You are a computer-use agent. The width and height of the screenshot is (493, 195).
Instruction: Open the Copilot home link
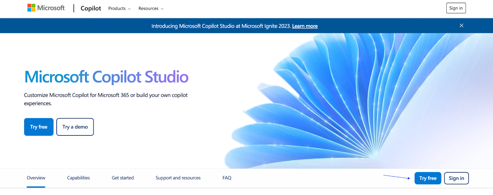91,8
